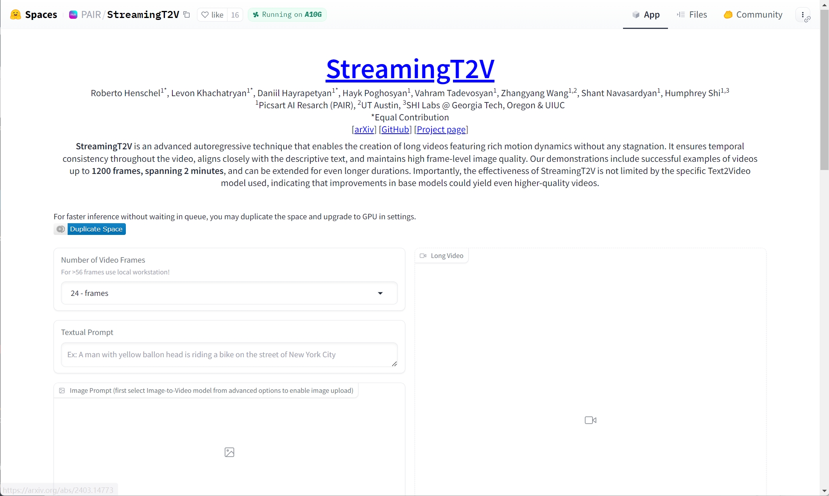Image resolution: width=829 pixels, height=496 pixels.
Task: Click the Image Prompt label picture icon
Action: 62,390
